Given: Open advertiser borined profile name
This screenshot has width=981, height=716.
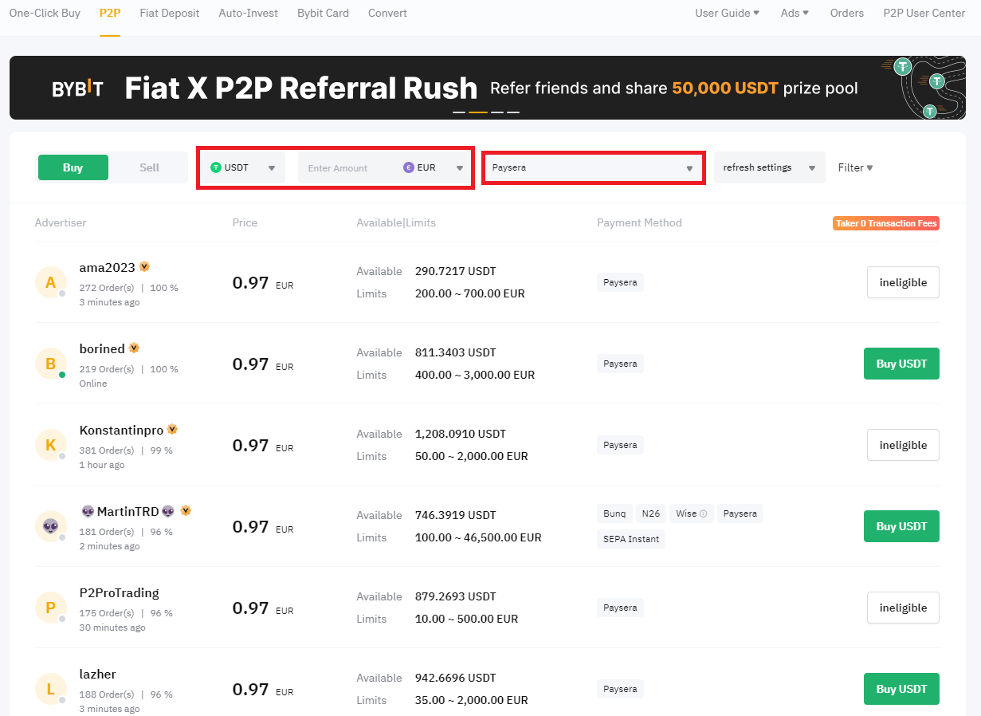Looking at the screenshot, I should (102, 348).
